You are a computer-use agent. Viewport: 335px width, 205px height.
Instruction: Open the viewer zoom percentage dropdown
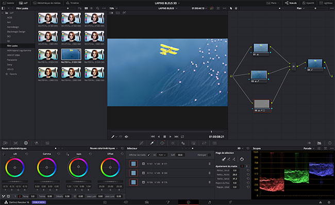[x=113, y=8]
